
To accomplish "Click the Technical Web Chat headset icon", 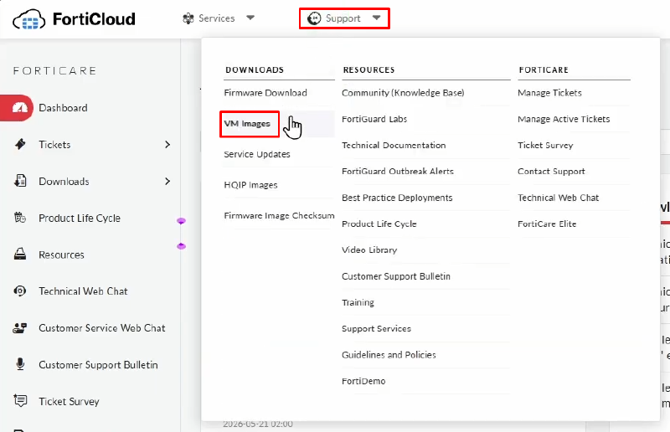I will (20, 291).
